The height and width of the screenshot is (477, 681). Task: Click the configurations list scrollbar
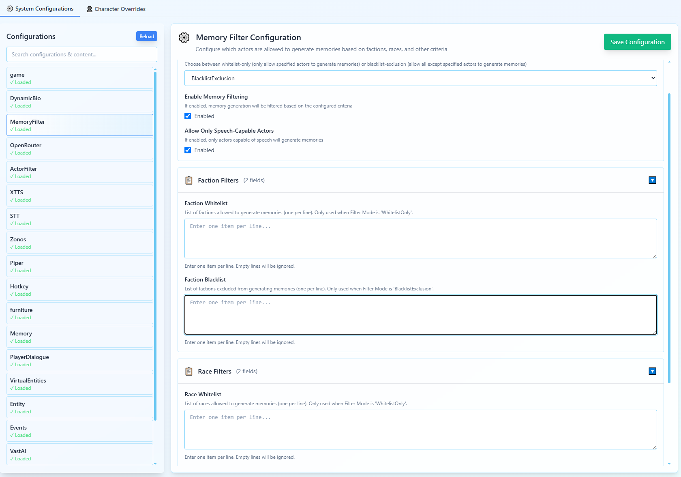pos(155,243)
